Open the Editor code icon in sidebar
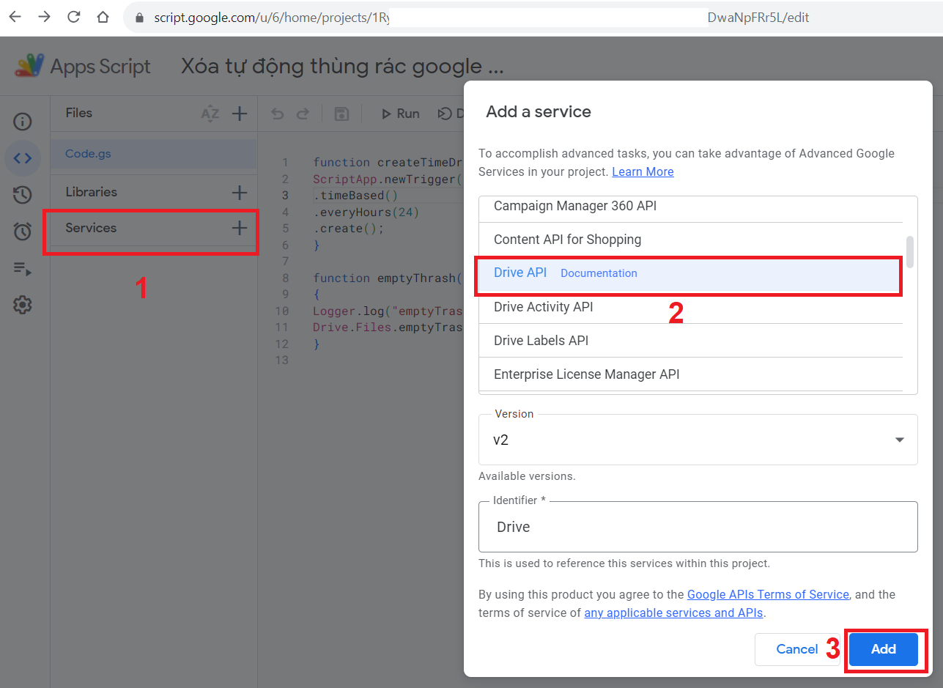 pyautogui.click(x=23, y=158)
